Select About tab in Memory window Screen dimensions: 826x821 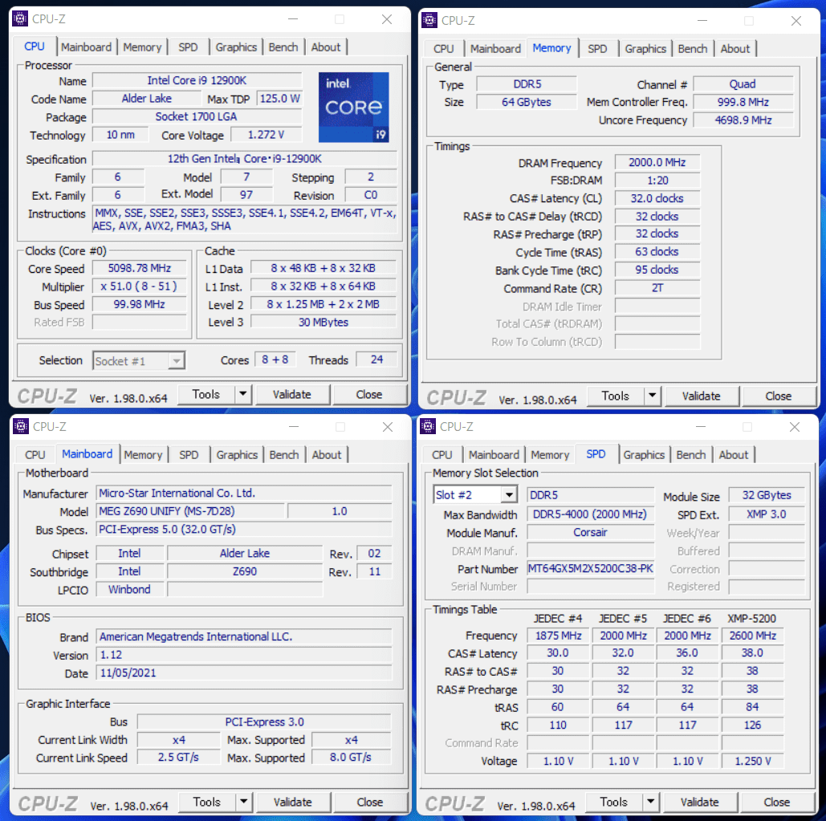pyautogui.click(x=734, y=49)
